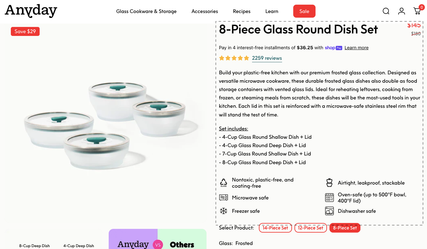
Task: Open the 2259 reviews link
Action: 267,58
